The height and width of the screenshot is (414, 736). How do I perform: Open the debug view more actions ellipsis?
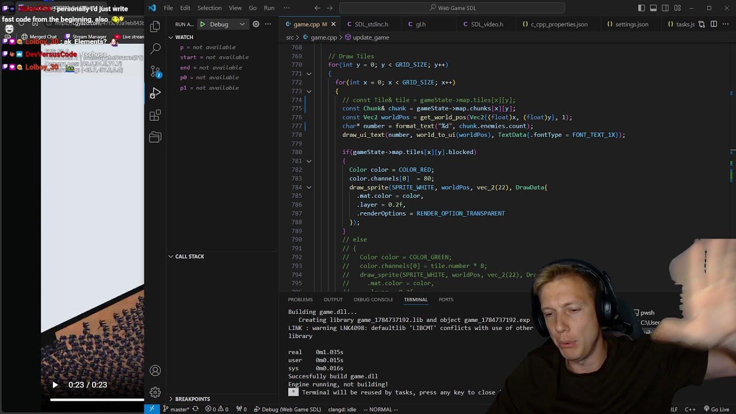click(268, 24)
